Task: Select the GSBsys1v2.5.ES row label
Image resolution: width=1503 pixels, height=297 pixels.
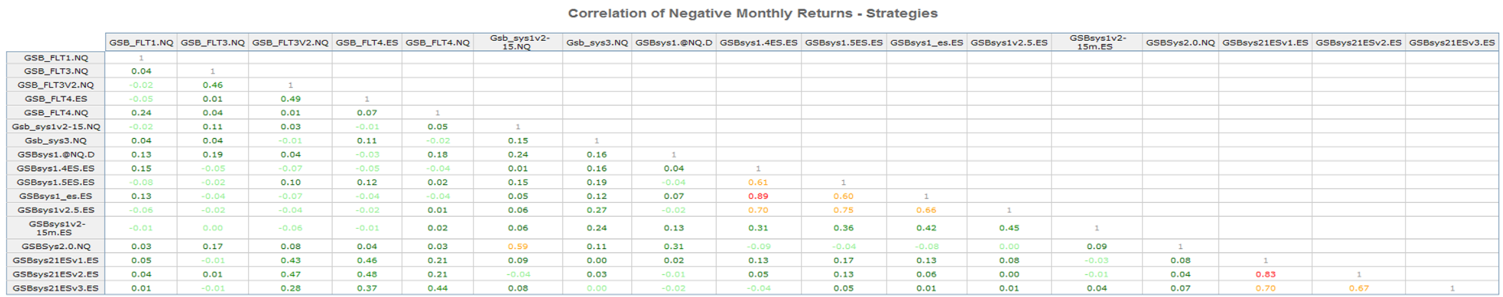Action: pyautogui.click(x=56, y=210)
